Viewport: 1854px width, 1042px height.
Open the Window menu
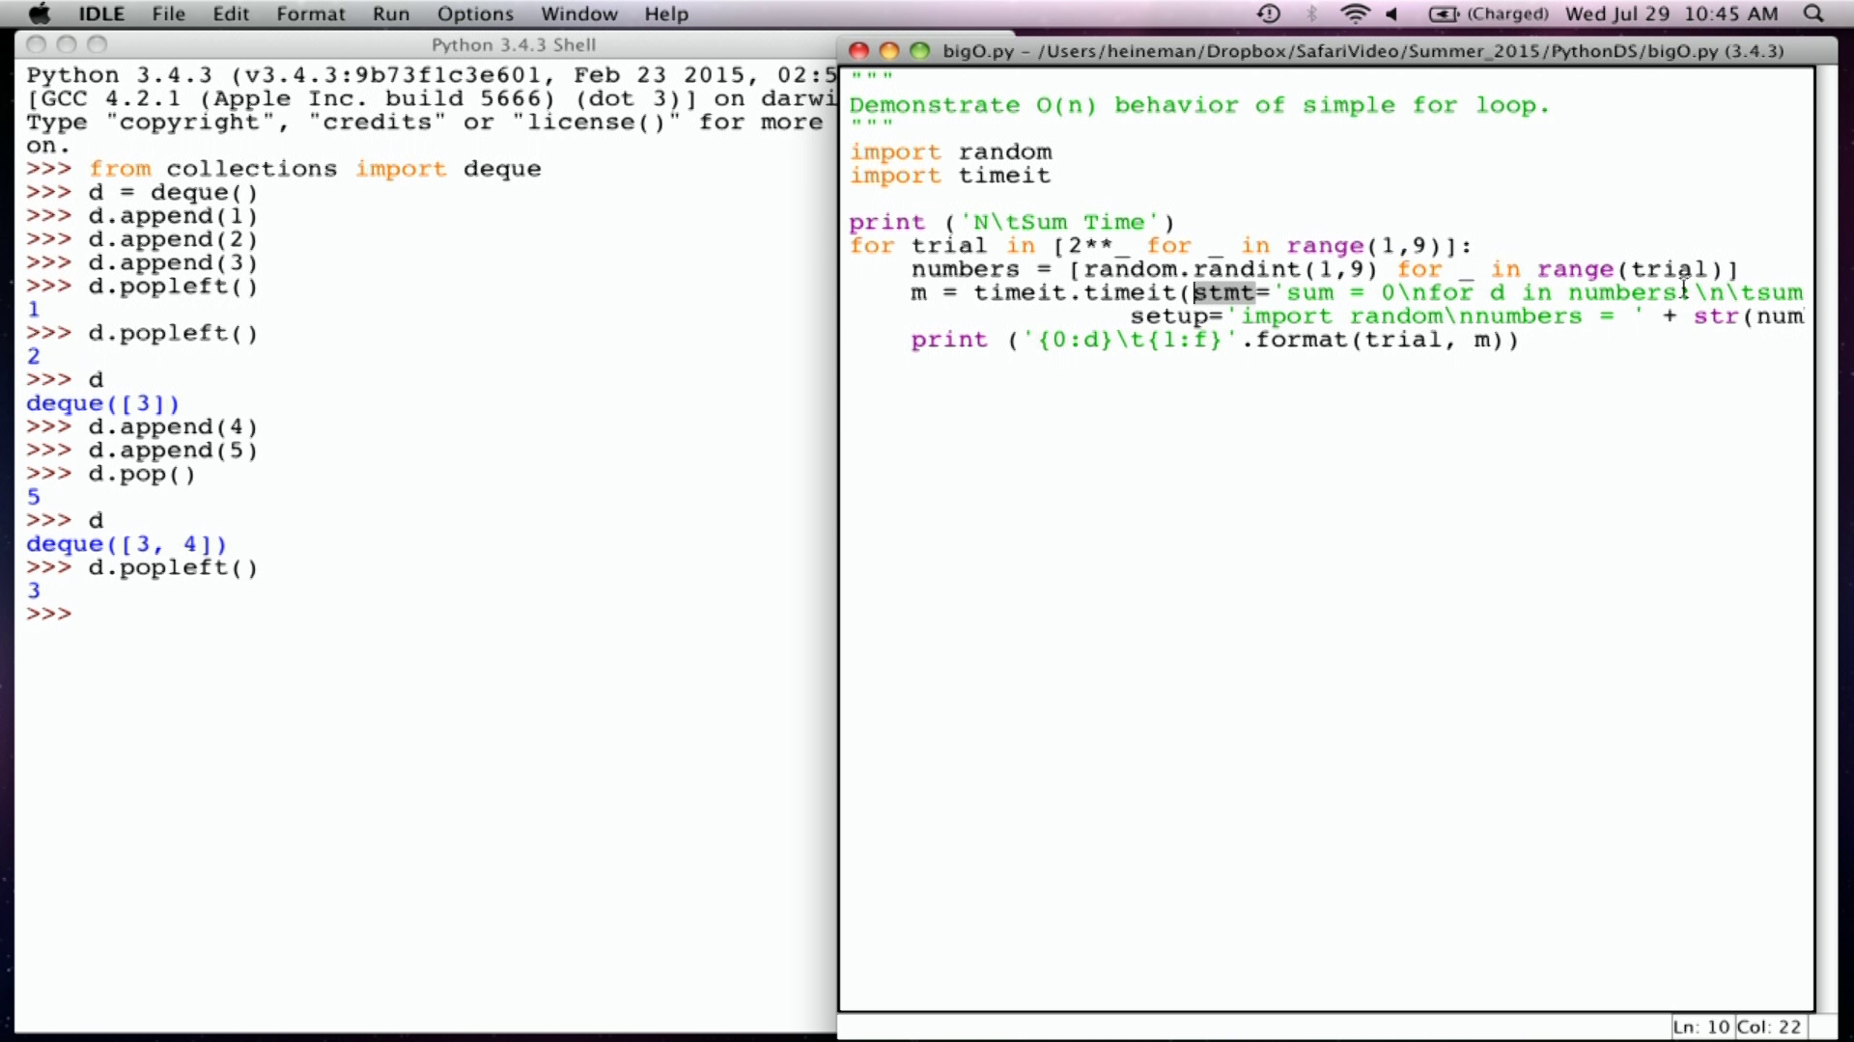tap(578, 14)
